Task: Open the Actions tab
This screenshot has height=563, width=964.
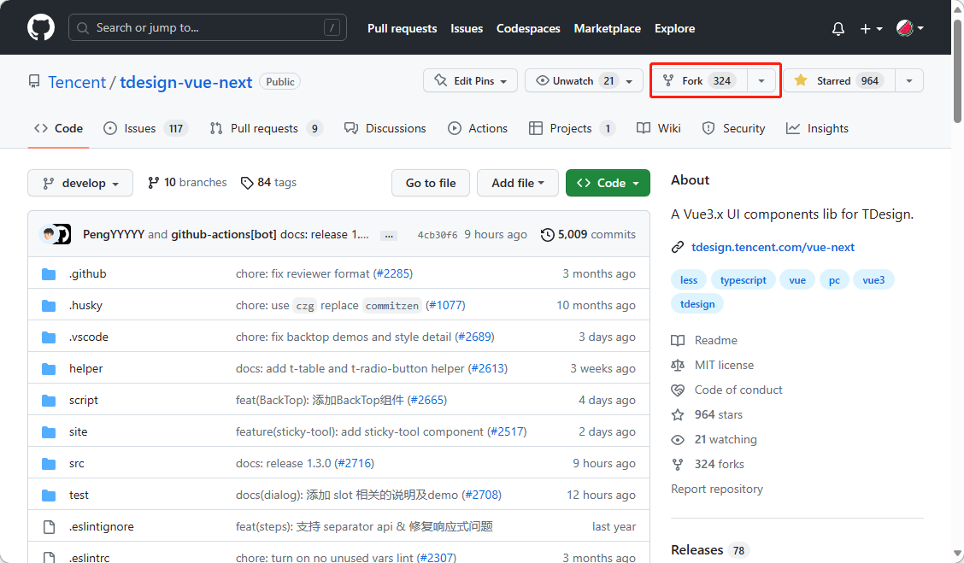Action: 478,128
